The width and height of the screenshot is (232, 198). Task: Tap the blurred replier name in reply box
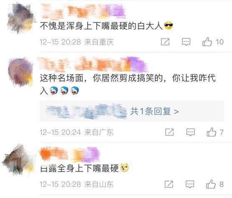pos(86,111)
